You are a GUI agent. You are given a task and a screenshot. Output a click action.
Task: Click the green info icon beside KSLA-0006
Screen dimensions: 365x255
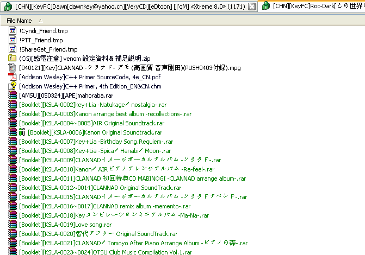pos(22,132)
